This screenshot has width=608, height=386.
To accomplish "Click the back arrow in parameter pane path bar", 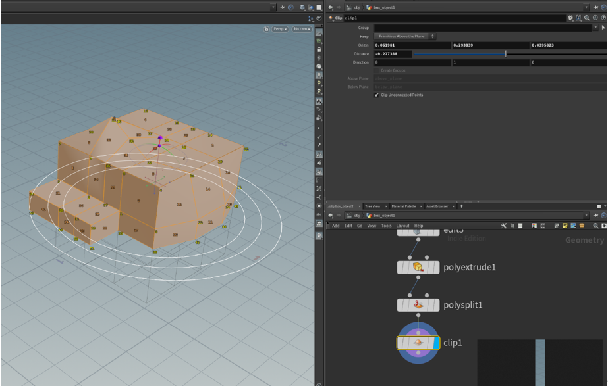I will [331, 7].
